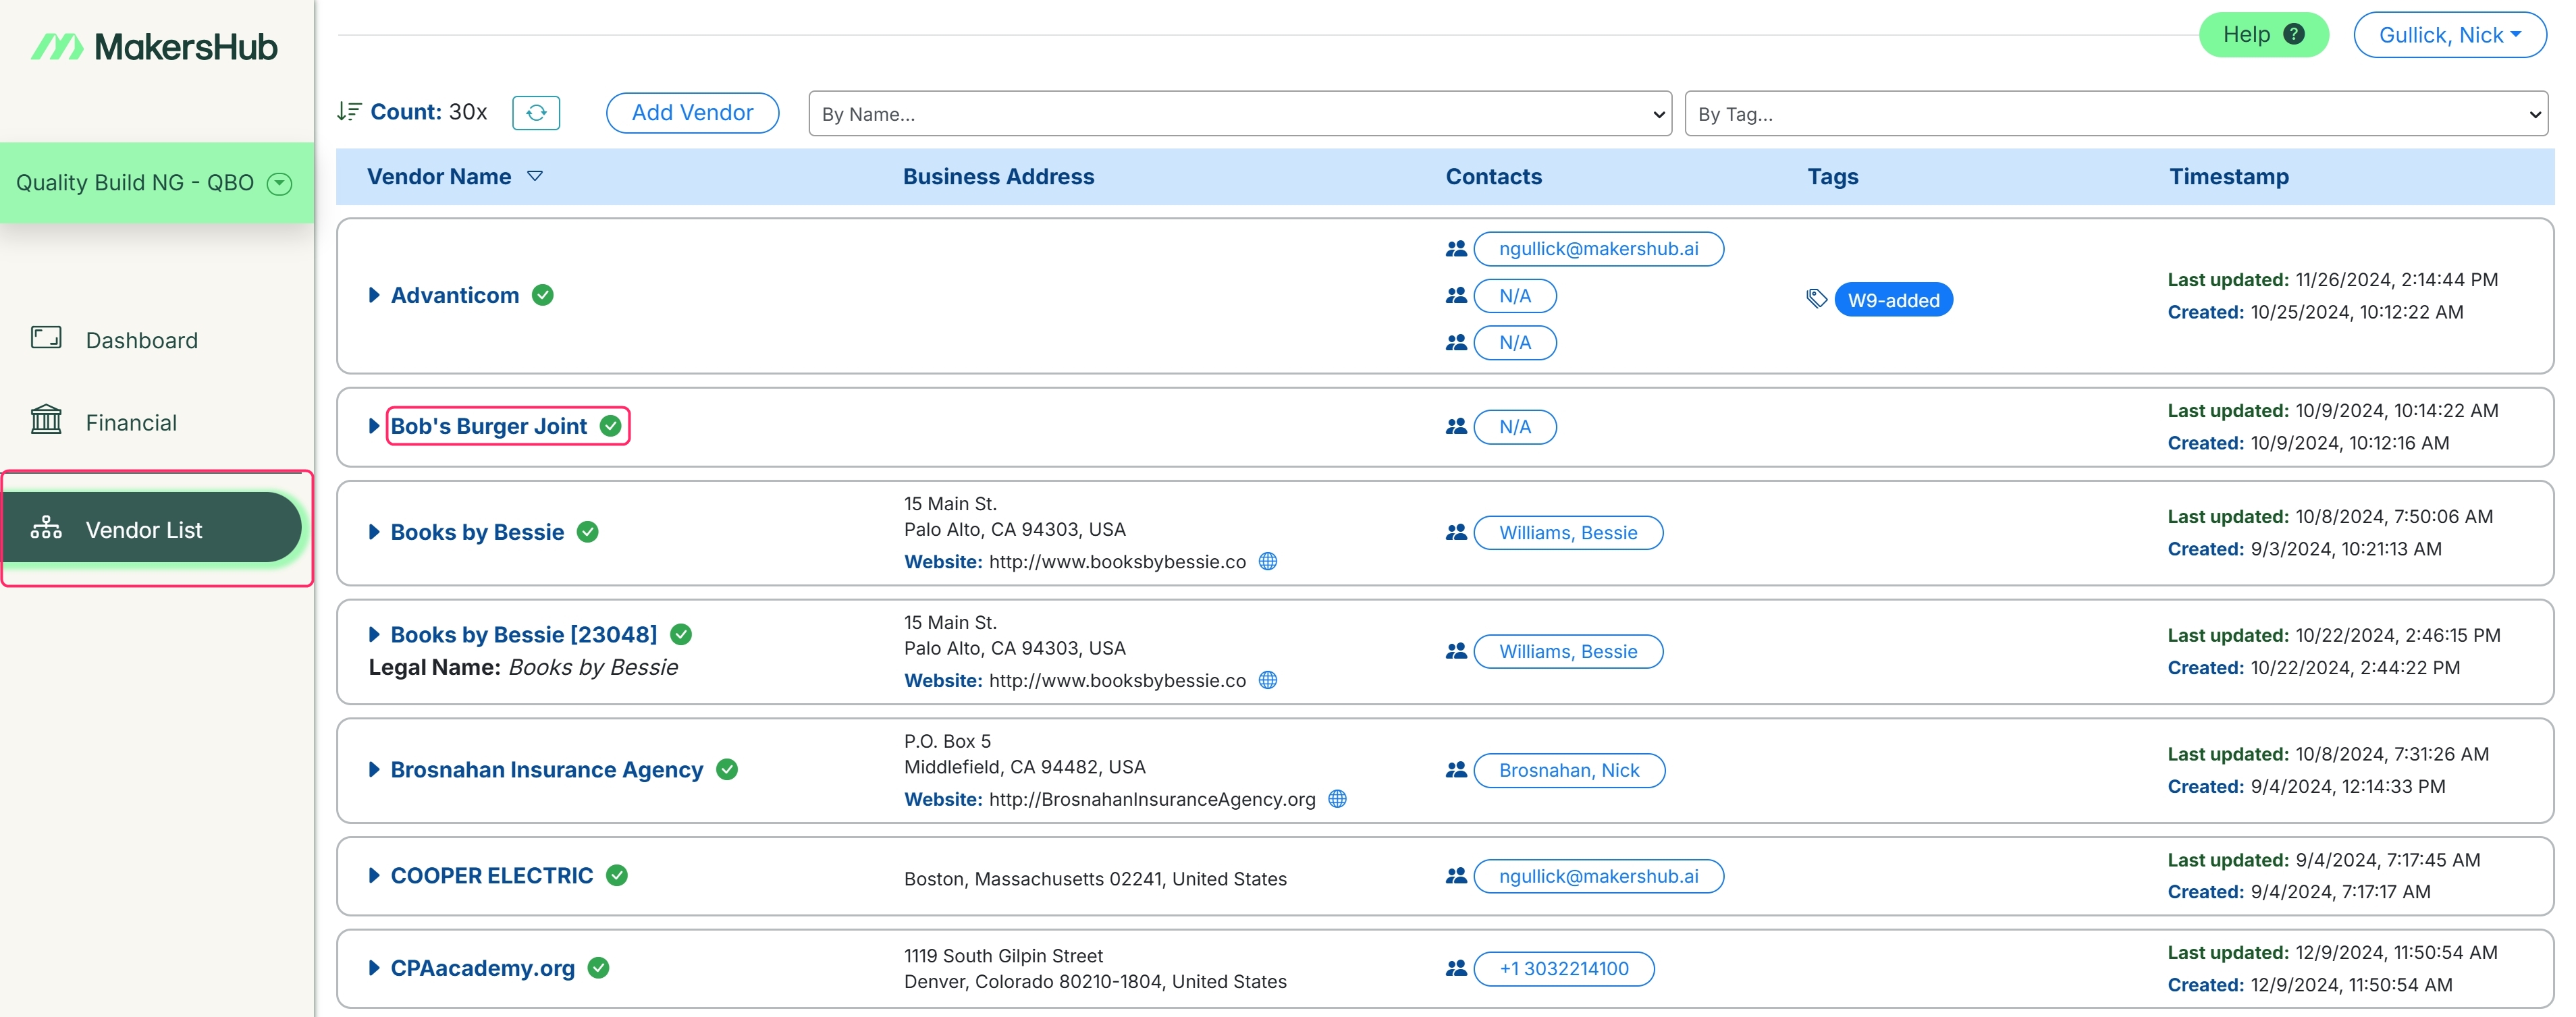Open the Gullick, Nick user menu

(2450, 35)
